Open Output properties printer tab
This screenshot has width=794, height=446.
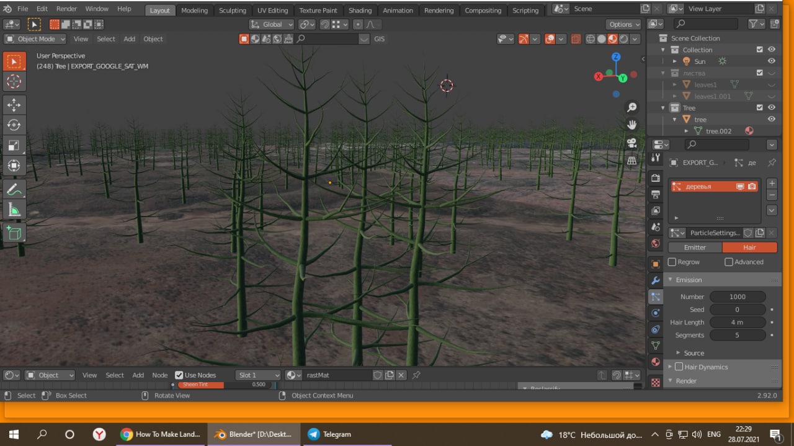[655, 194]
